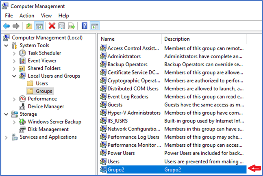Click the Up One Level folder icon
263x176 pixels.
point(29,26)
